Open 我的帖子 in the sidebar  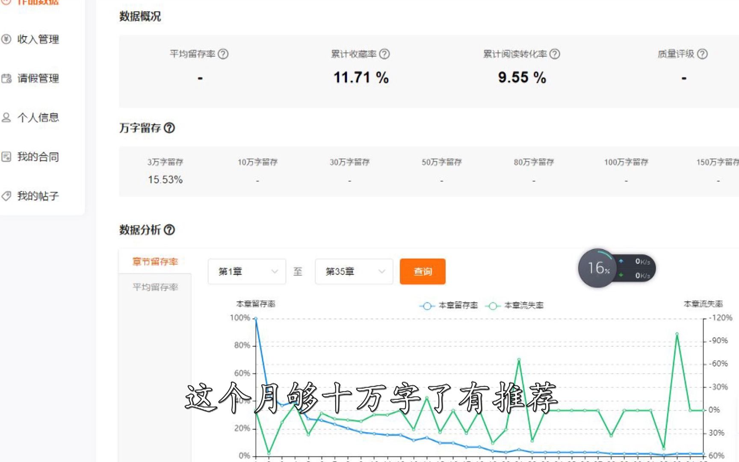pos(38,196)
